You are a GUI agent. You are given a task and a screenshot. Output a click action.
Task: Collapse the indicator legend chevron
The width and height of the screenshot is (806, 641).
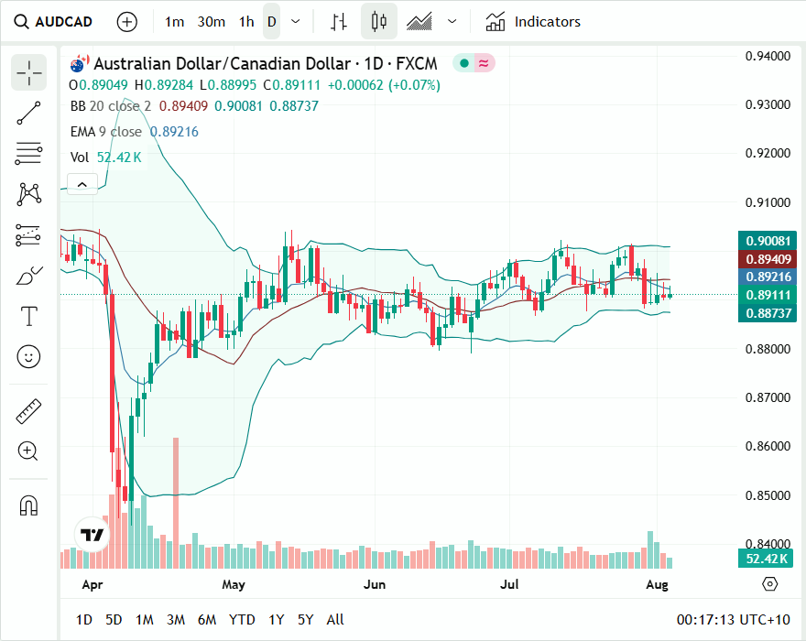(x=82, y=185)
